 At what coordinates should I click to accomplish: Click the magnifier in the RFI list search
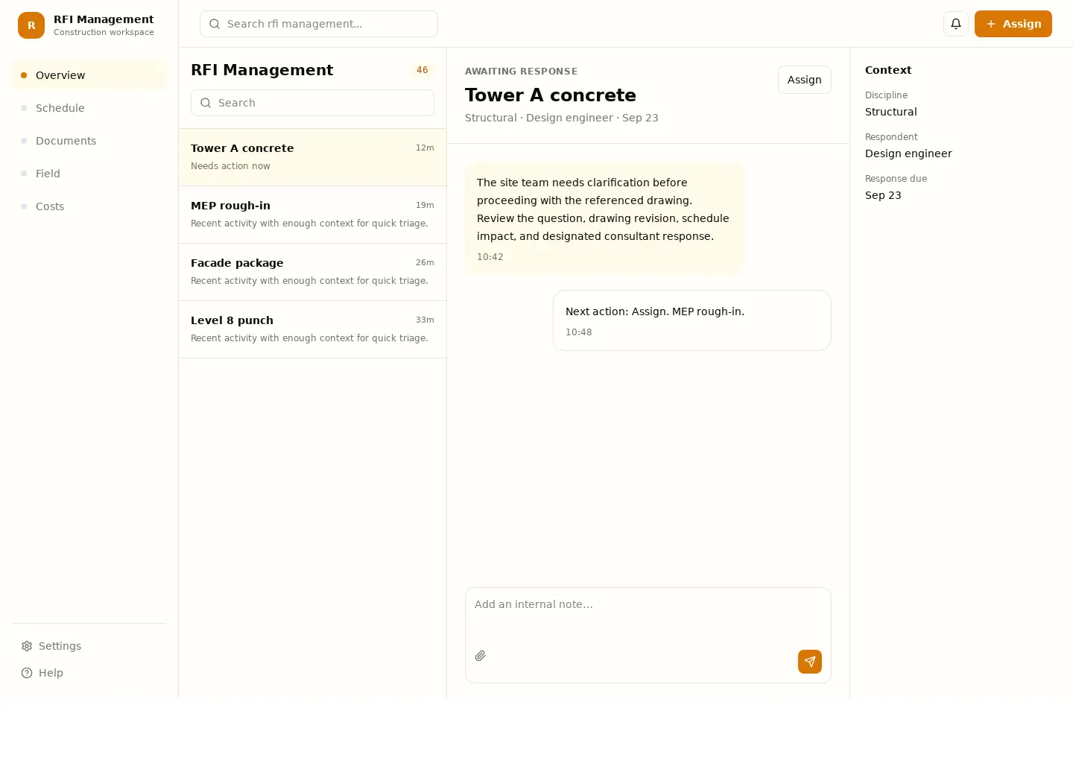[206, 103]
